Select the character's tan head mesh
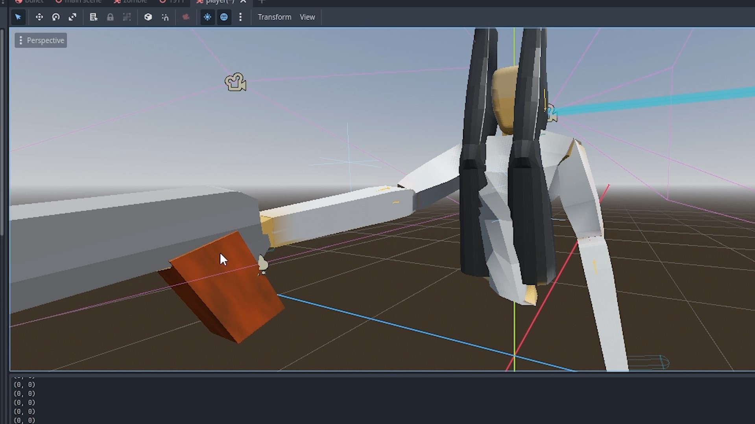Screen dimensions: 755x424 point(506,100)
